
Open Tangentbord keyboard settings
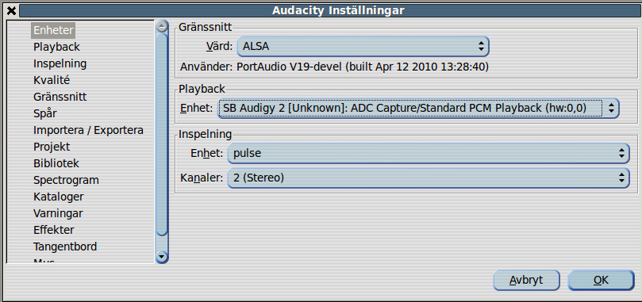(65, 247)
